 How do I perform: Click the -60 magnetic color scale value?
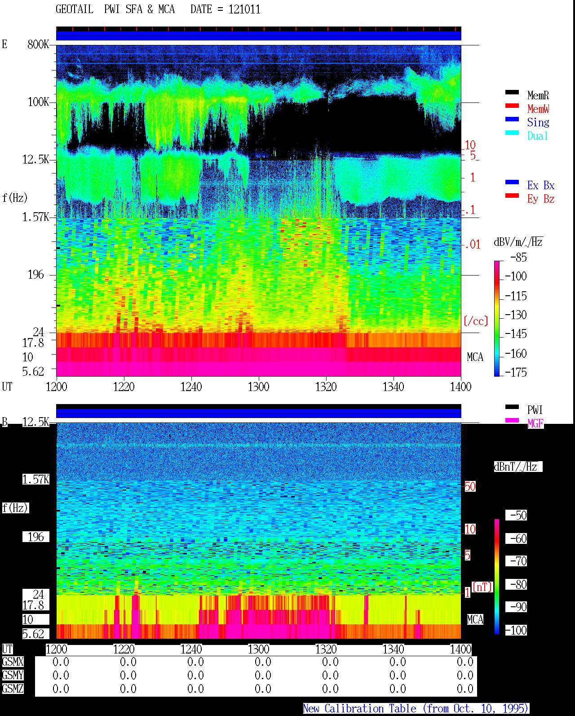516,538
